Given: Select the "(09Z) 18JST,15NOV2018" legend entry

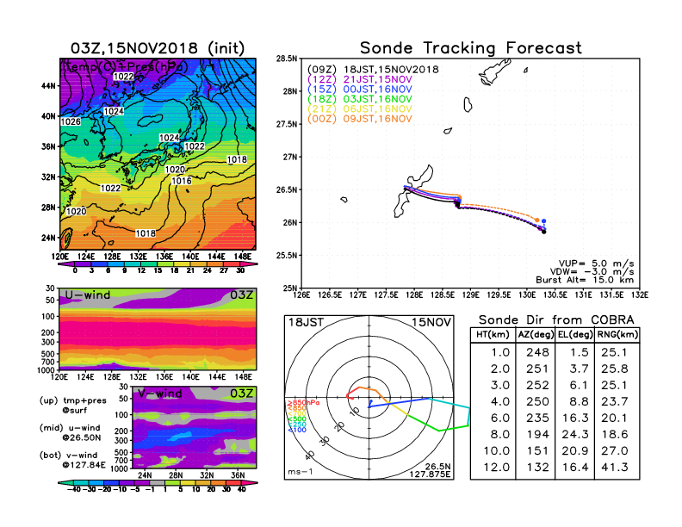Looking at the screenshot, I should click(373, 70).
